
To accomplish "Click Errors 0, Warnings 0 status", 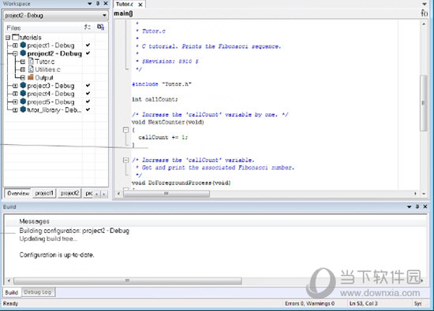I will point(309,304).
